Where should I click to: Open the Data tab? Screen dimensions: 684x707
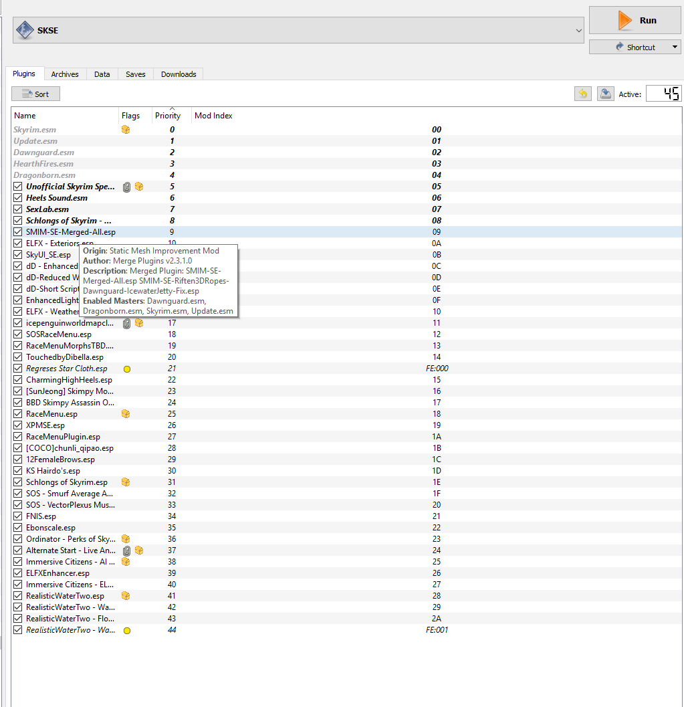click(102, 74)
